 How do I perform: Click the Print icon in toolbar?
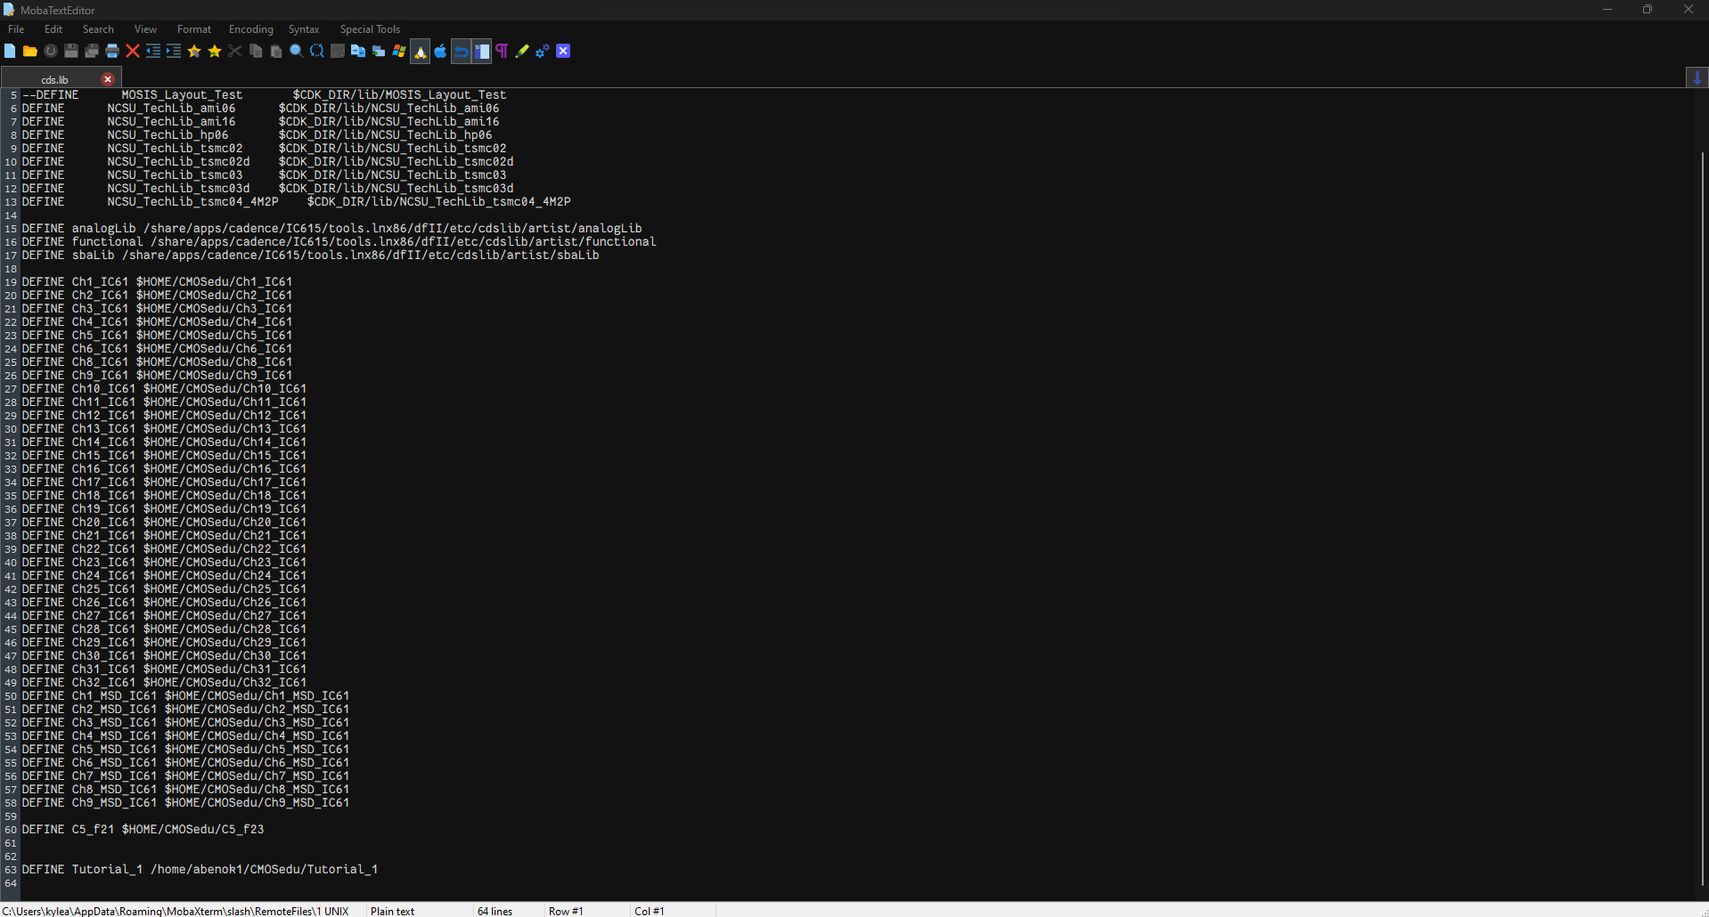[x=111, y=51]
